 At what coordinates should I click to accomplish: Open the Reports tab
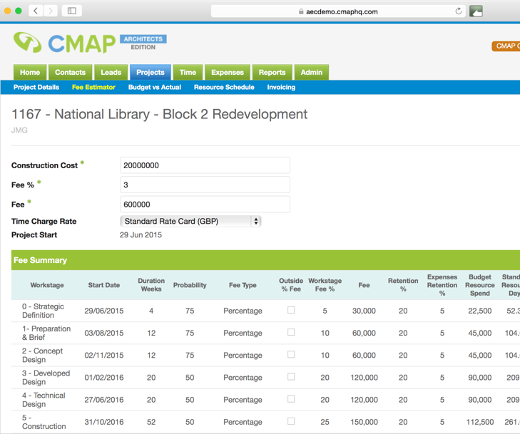pos(272,72)
